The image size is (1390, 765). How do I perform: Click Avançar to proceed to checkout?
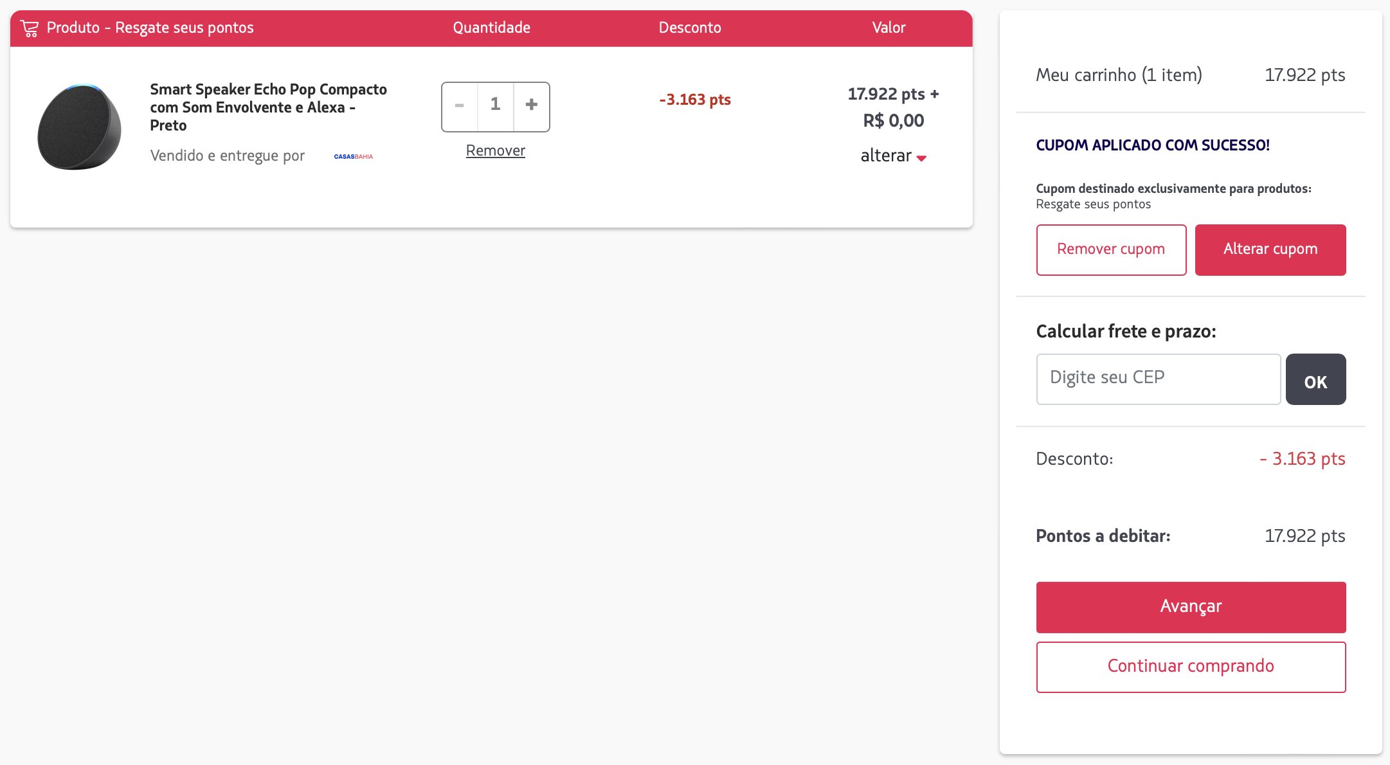1191,607
